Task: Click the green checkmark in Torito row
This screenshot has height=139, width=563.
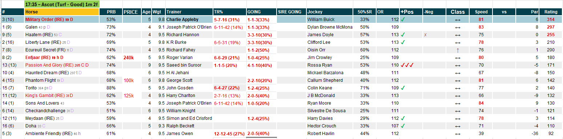Action: tap(403, 88)
